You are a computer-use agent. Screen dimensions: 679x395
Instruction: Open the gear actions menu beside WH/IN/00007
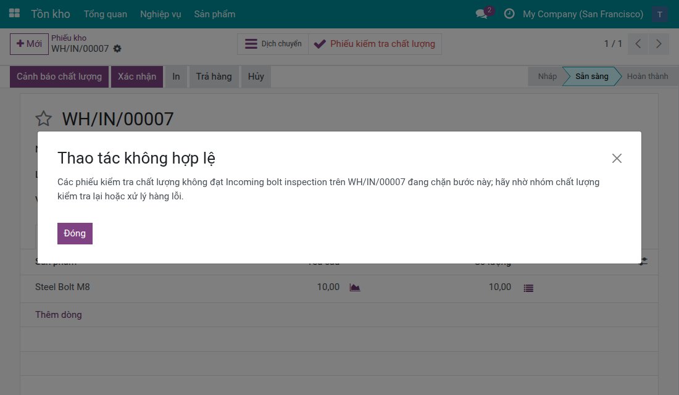(117, 49)
